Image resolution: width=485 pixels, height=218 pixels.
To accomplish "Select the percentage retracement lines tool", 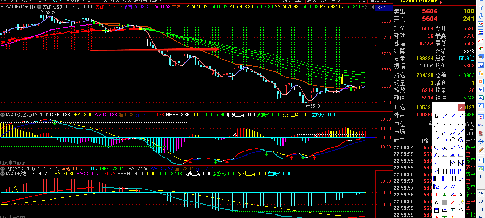I will click(436, 163).
